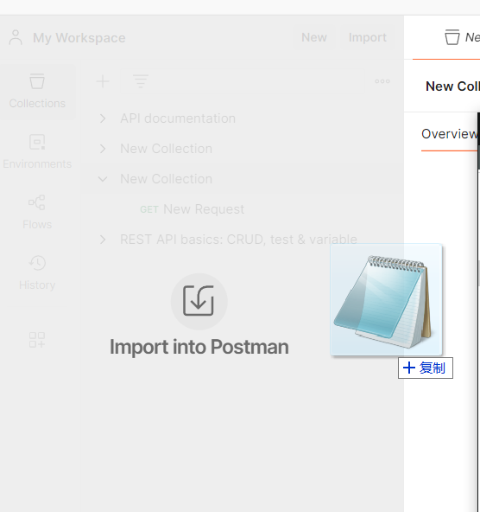
Task: Open the Flows sidebar section
Action: point(37,213)
